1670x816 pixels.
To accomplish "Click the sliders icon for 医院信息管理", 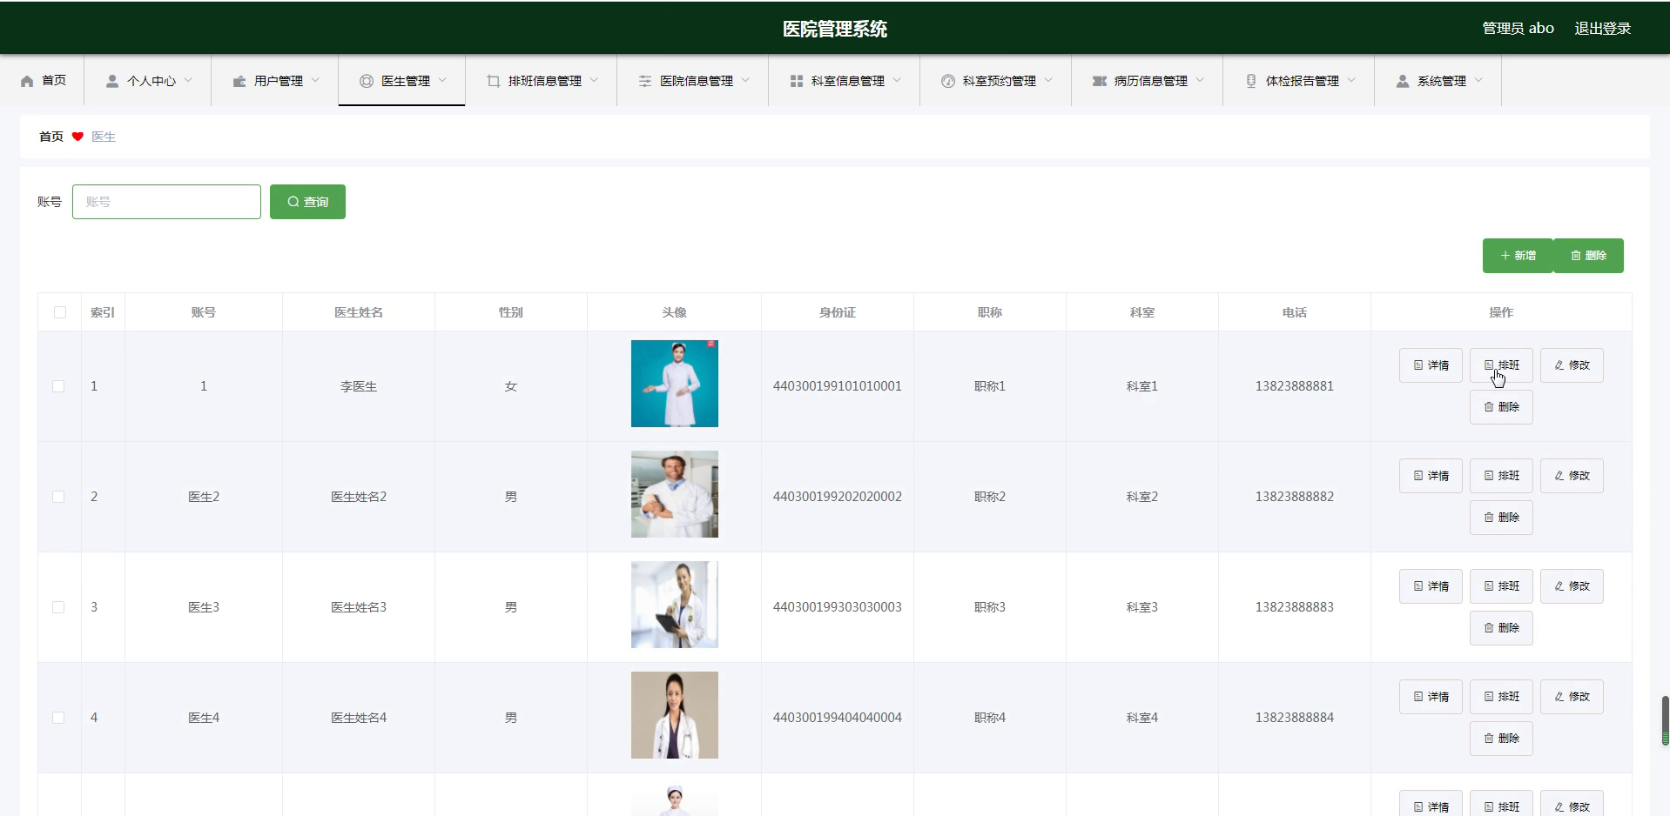I will pos(645,81).
